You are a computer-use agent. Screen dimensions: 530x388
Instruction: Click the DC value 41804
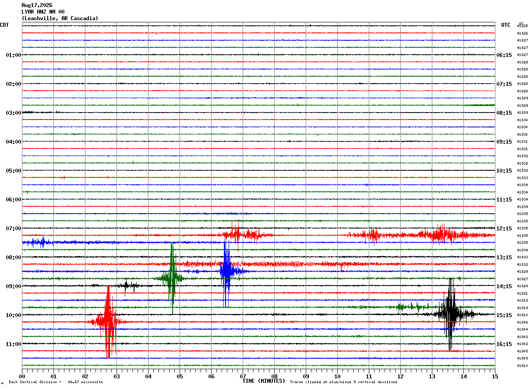pyautogui.click(x=523, y=329)
